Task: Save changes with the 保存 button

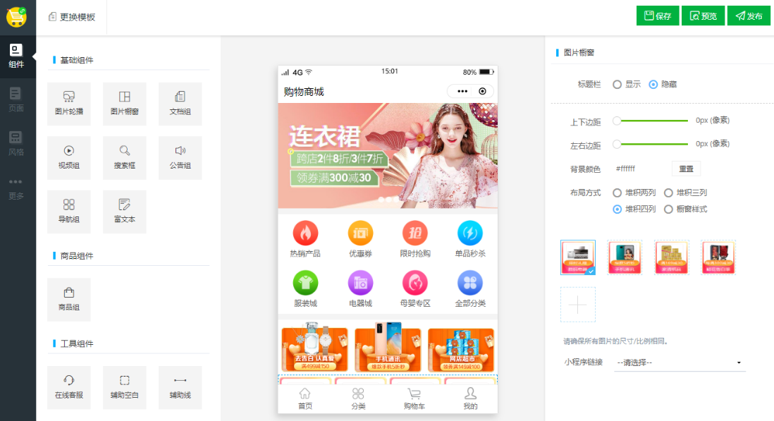Action: click(657, 15)
